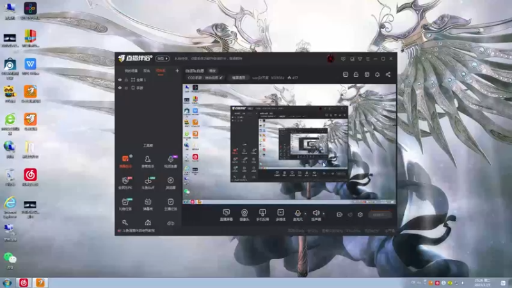Select the 手游 source row
The width and height of the screenshot is (512, 288).
pos(148,88)
